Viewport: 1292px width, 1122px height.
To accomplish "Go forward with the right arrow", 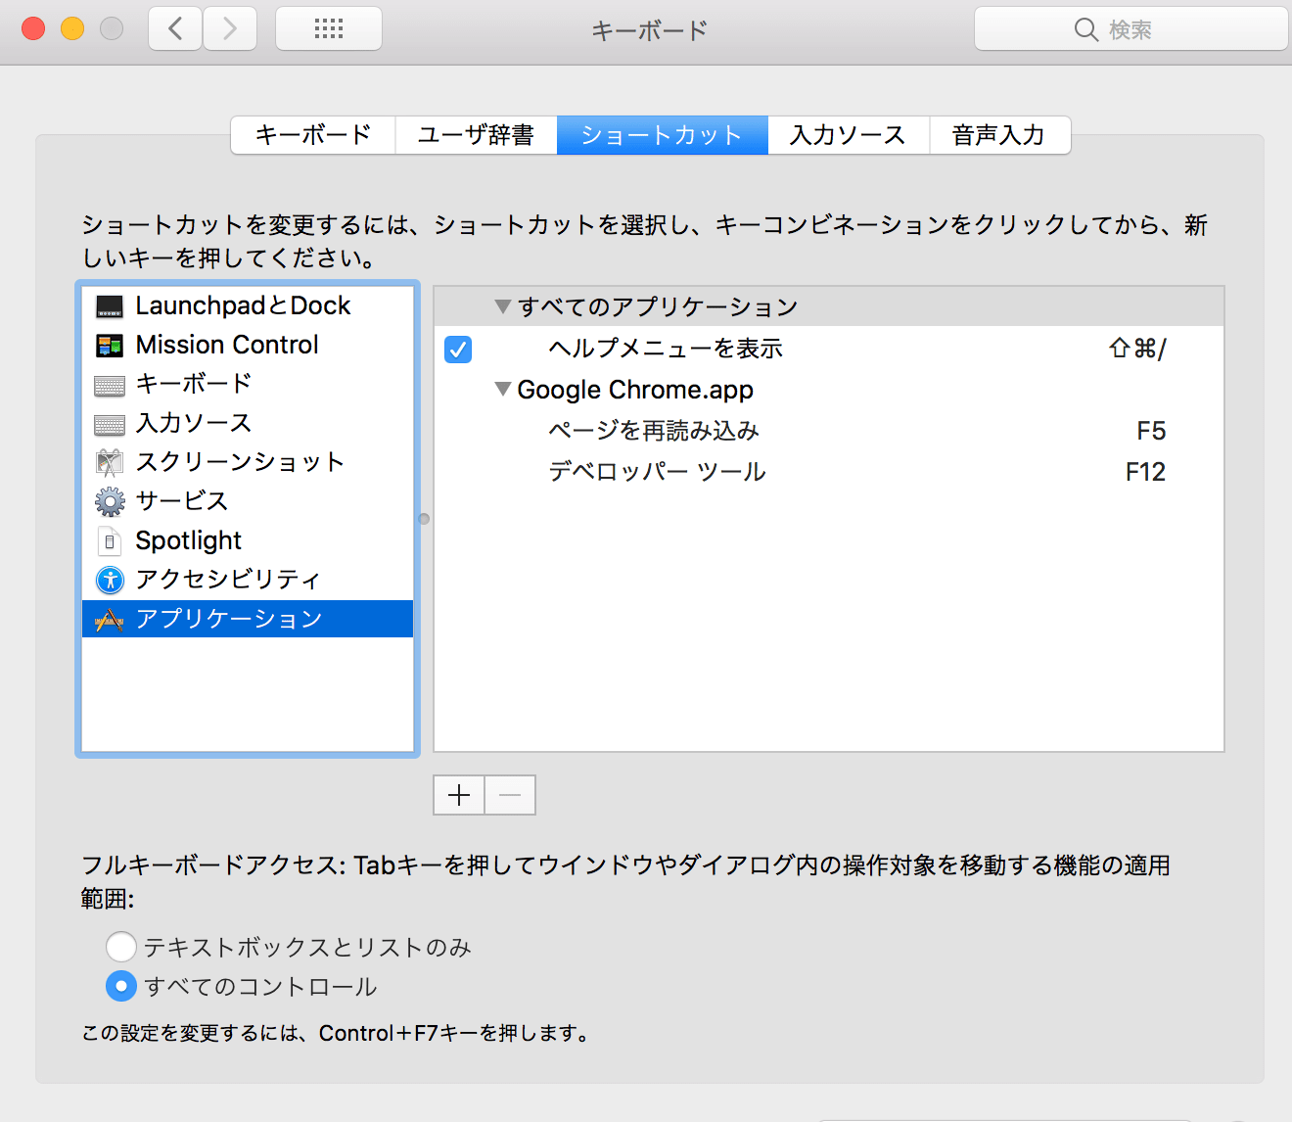I will [230, 28].
